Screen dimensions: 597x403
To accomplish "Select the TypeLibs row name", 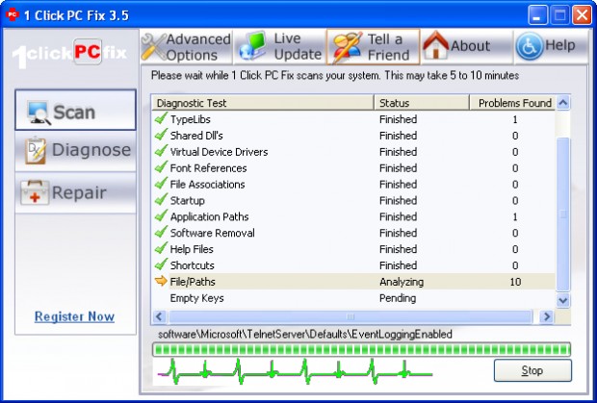I will tap(191, 119).
